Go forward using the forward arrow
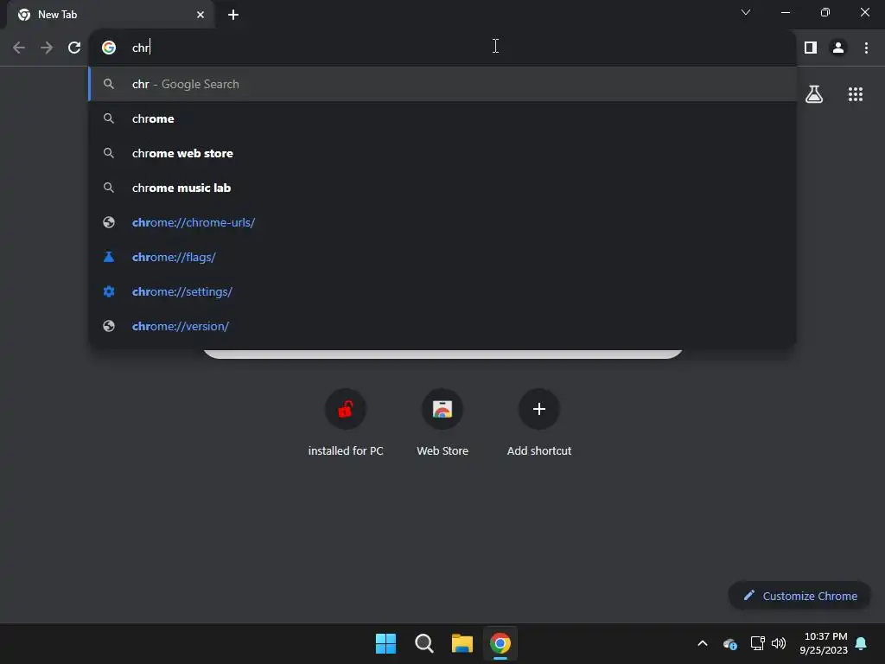The width and height of the screenshot is (885, 664). (47, 48)
